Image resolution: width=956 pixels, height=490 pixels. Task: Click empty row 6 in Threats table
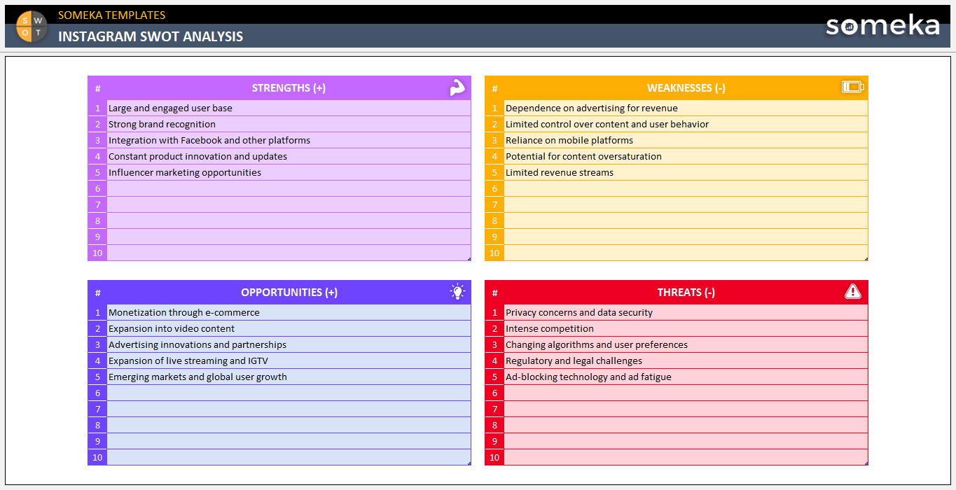(x=686, y=393)
